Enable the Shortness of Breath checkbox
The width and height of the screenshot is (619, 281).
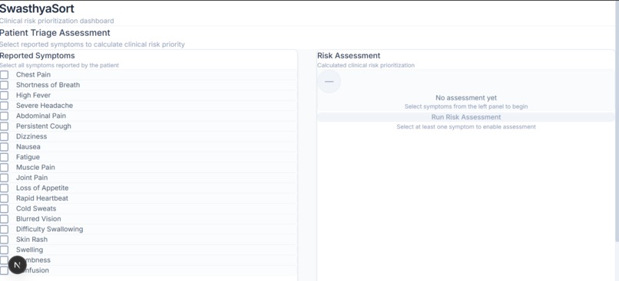tap(4, 85)
